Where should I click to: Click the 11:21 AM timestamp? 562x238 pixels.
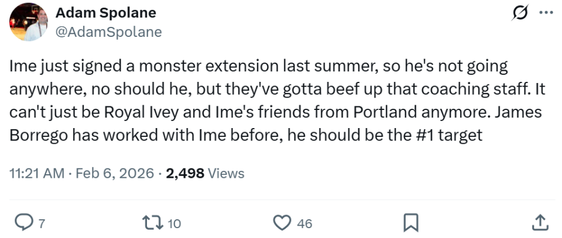click(x=36, y=174)
